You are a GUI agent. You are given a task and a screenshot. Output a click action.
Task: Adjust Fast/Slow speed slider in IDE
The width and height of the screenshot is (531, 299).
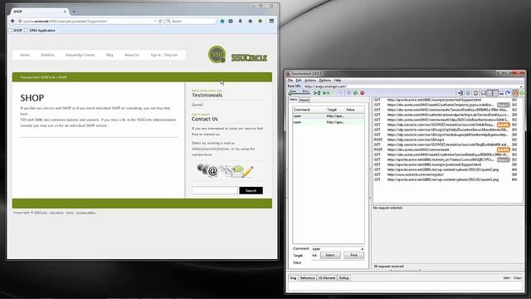pos(299,93)
